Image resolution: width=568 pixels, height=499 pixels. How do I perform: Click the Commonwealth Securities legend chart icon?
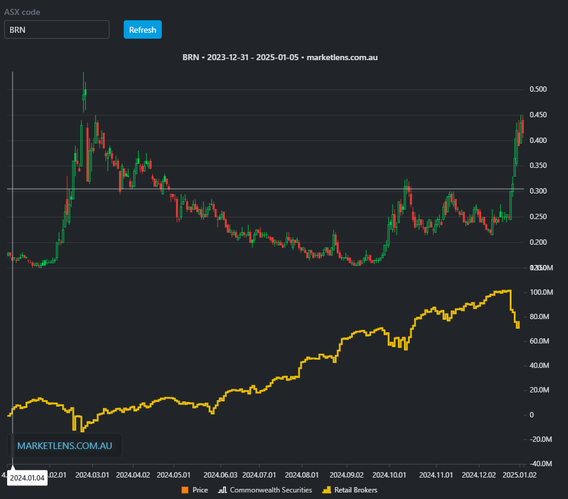coord(223,490)
